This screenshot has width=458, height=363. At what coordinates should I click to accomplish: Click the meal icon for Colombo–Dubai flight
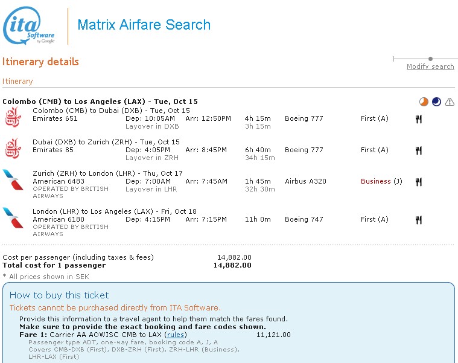[x=418, y=119]
